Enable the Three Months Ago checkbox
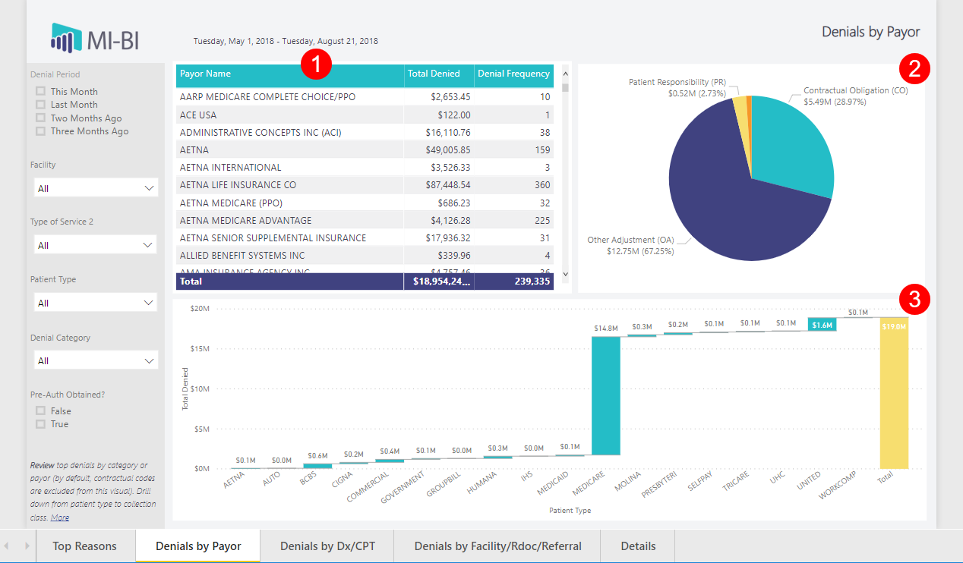The image size is (963, 563). point(40,131)
